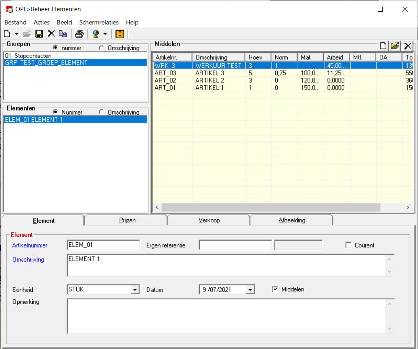Select the ART_01 row in Middelen
This screenshot has height=349, width=418.
(283, 87)
